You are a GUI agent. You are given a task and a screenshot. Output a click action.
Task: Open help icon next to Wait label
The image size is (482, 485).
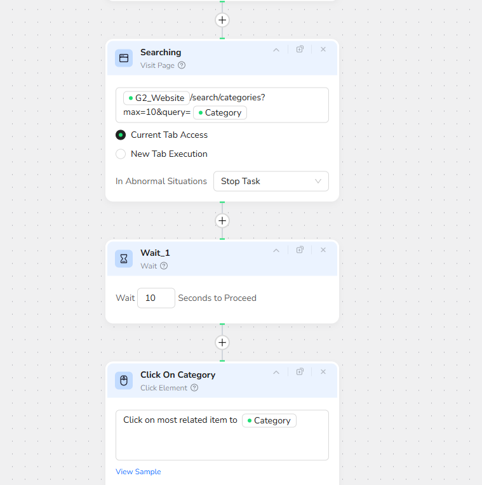click(x=164, y=266)
